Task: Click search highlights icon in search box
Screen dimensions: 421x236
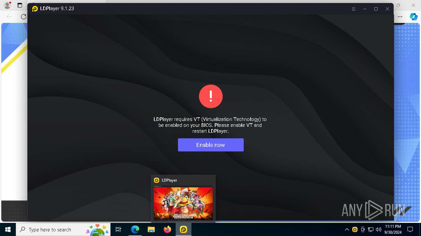Action: pyautogui.click(x=97, y=230)
